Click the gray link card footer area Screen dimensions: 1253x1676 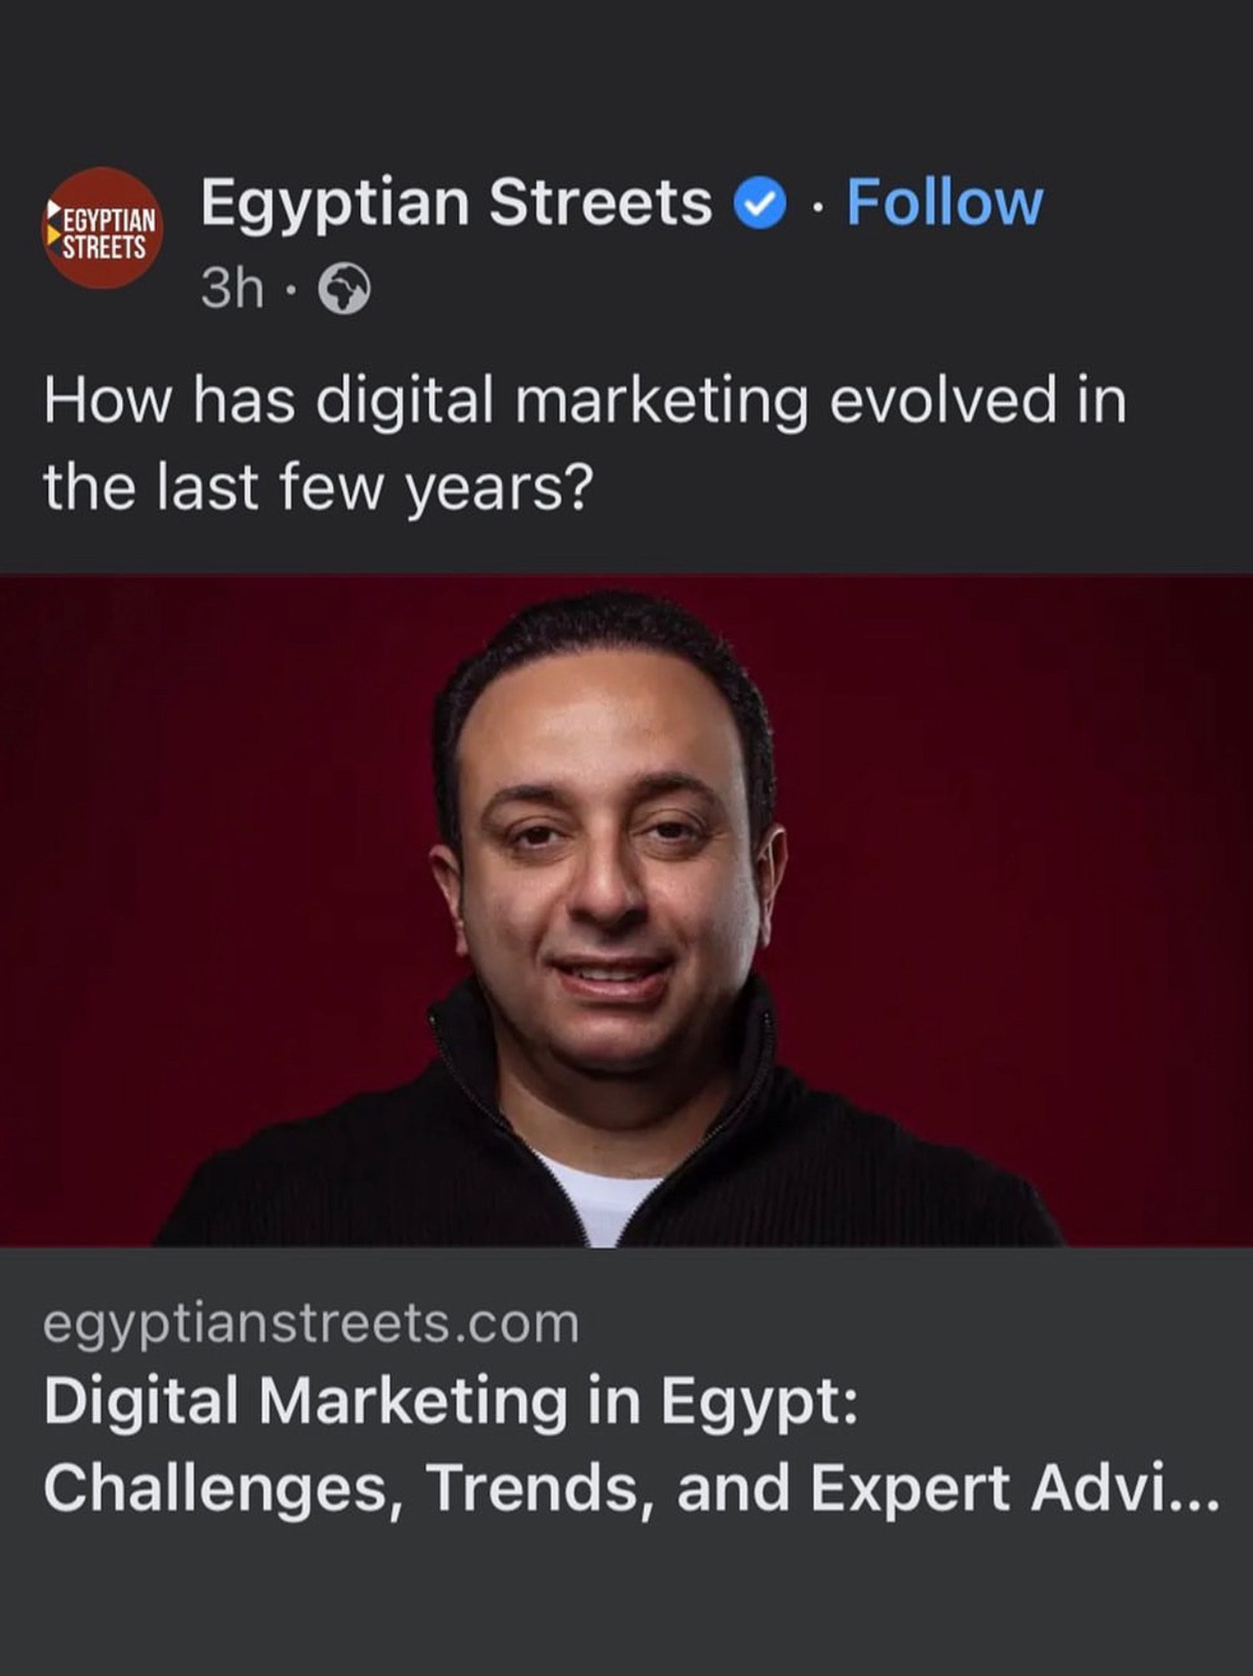click(x=626, y=1462)
